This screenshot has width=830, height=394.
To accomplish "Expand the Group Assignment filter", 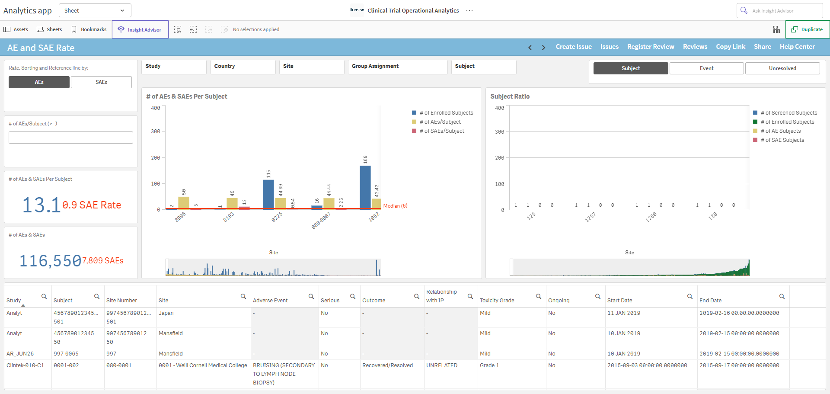I will (x=398, y=66).
